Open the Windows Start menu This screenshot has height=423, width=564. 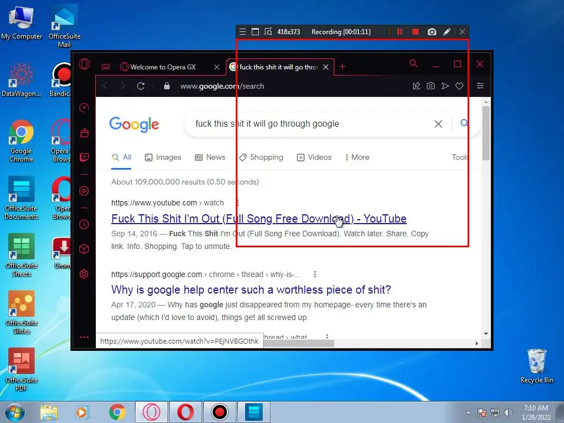(14, 412)
